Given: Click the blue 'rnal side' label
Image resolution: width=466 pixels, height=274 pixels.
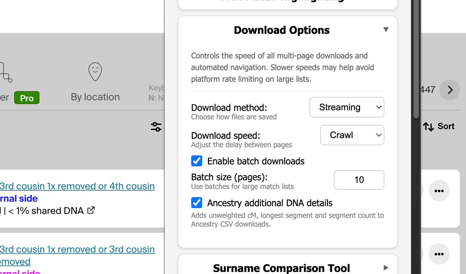Looking at the screenshot, I should coord(19,198).
